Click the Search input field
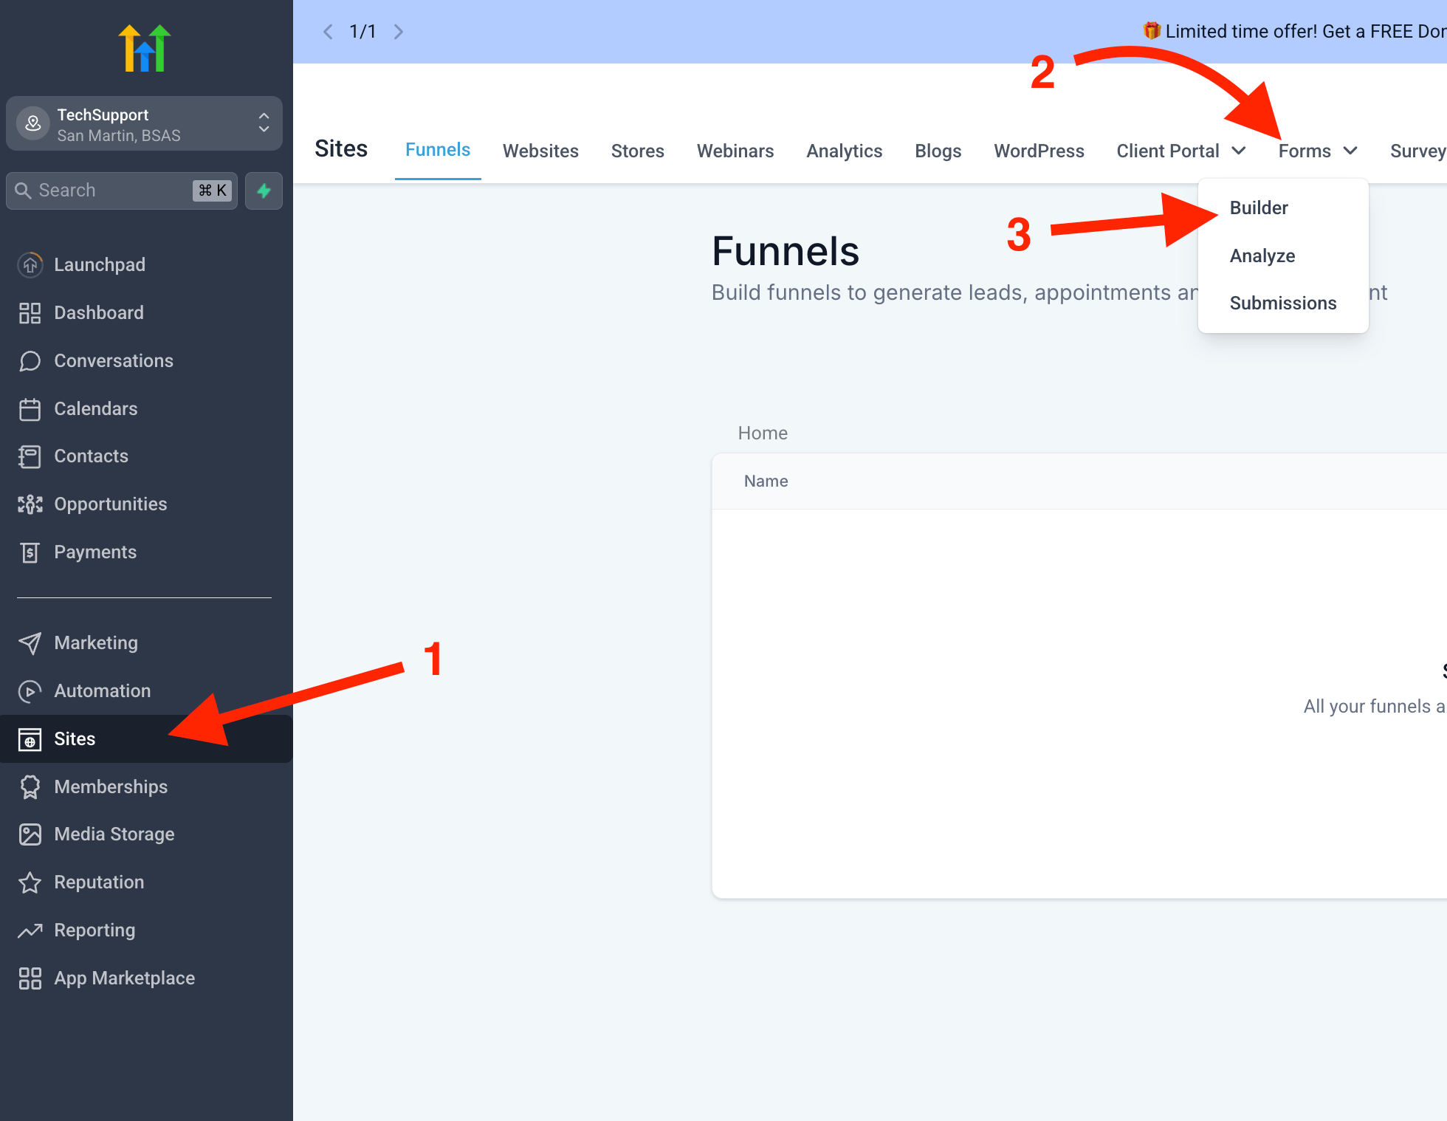The width and height of the screenshot is (1447, 1121). (122, 191)
